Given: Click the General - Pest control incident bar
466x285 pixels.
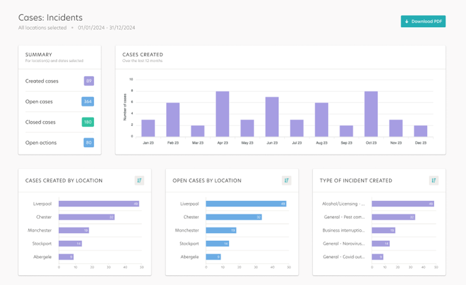Looking at the screenshot, I should [x=393, y=217].
